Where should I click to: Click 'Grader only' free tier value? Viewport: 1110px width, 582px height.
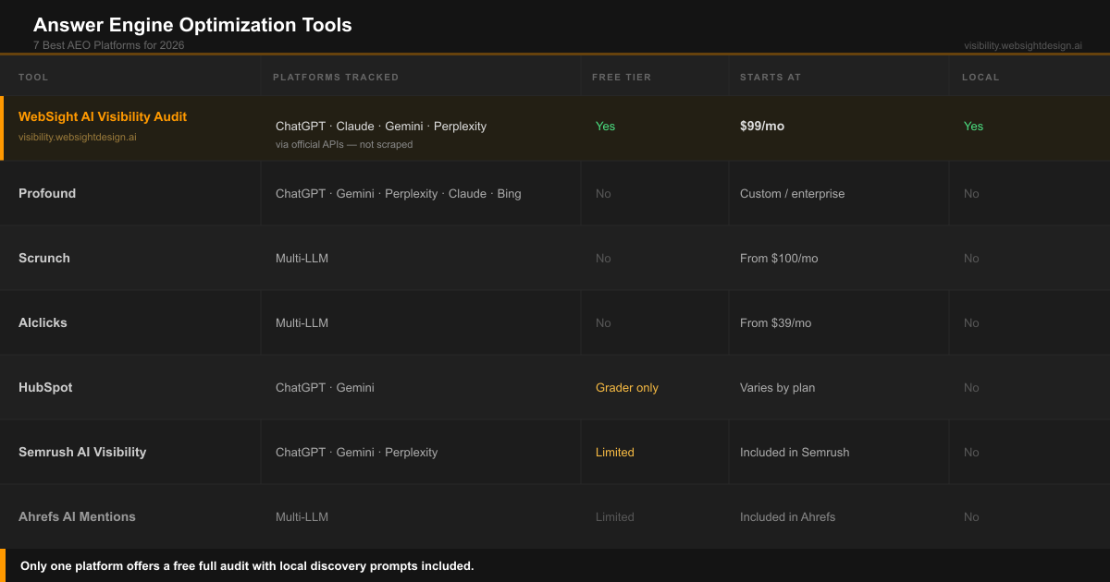click(x=627, y=387)
